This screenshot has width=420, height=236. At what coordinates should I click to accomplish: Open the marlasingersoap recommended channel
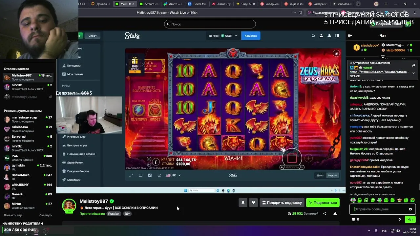click(x=28, y=119)
